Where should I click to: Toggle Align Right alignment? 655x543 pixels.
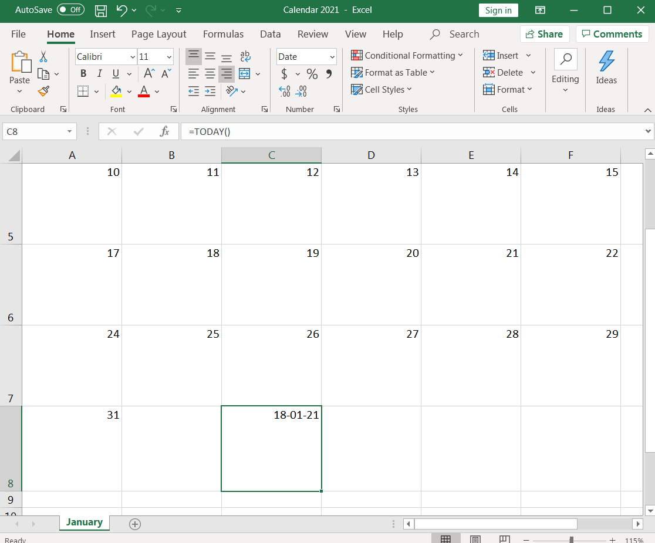click(227, 74)
